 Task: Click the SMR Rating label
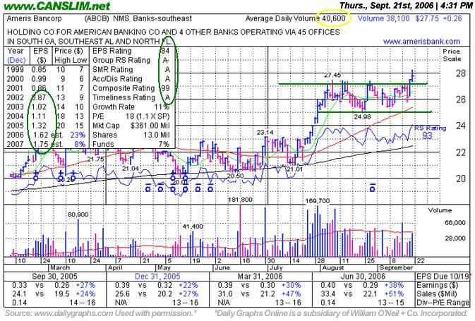point(113,70)
